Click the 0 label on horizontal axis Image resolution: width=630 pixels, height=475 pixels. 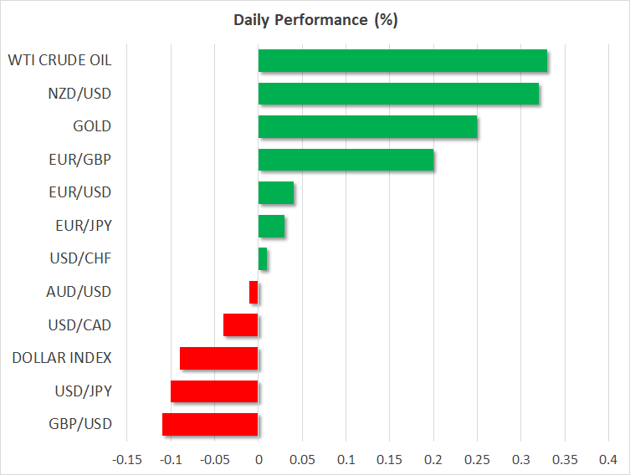pos(259,460)
